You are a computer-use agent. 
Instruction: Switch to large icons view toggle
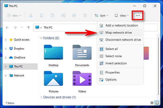[157, 103]
